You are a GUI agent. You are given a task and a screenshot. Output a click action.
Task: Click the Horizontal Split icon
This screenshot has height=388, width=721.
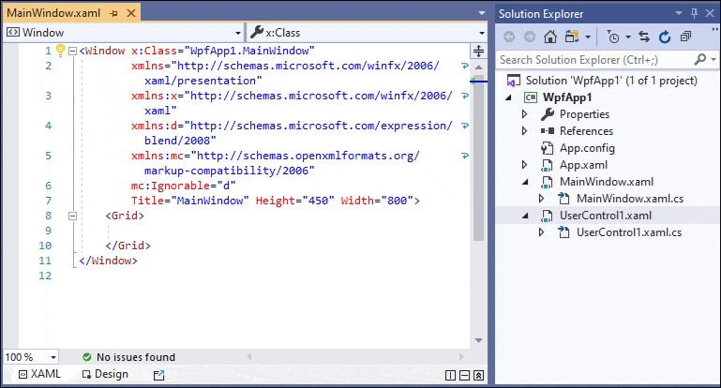[464, 376]
